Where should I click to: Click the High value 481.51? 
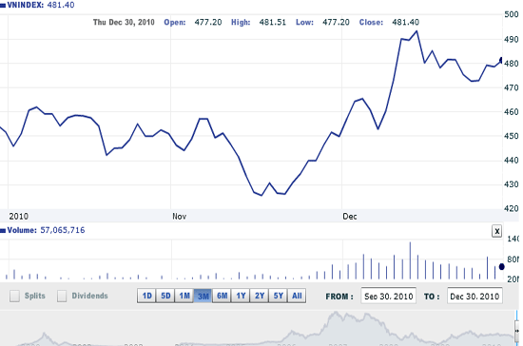coord(273,22)
